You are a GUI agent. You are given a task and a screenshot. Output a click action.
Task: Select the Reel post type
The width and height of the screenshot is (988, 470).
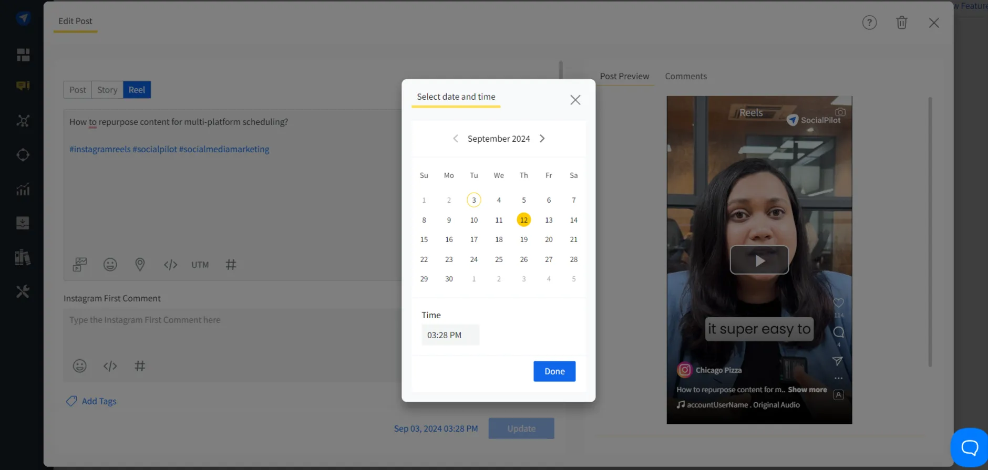point(137,90)
